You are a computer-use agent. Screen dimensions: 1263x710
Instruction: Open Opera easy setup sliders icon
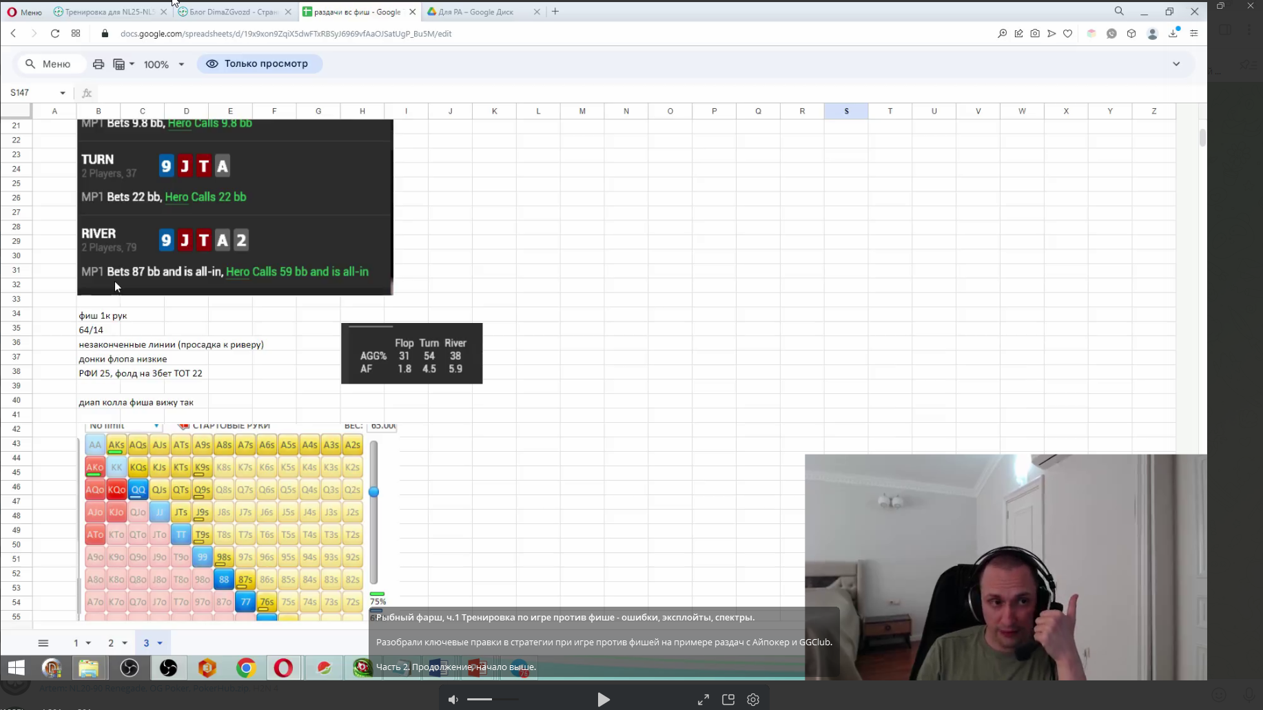(1194, 33)
